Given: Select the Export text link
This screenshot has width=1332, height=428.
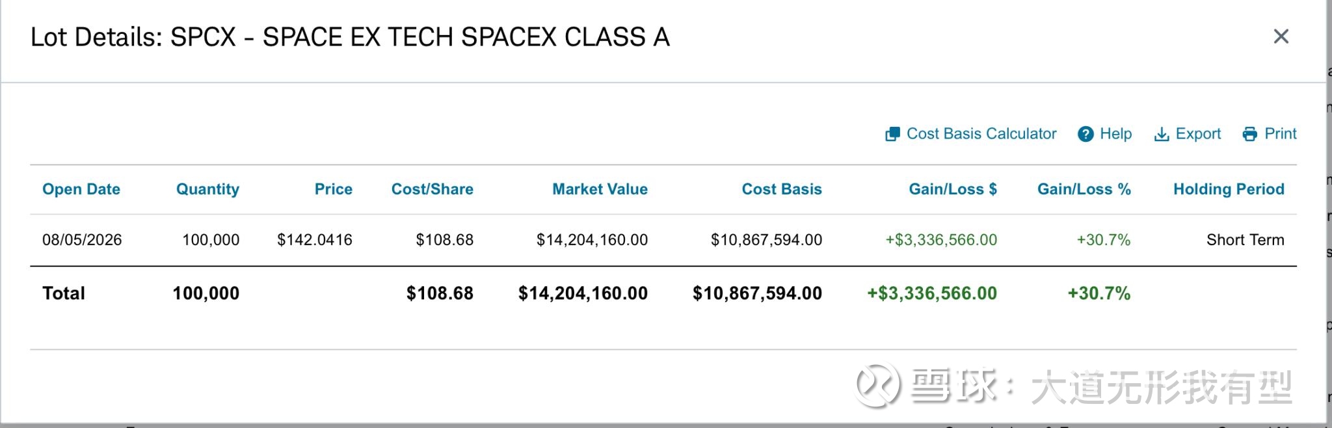Looking at the screenshot, I should click(1198, 134).
